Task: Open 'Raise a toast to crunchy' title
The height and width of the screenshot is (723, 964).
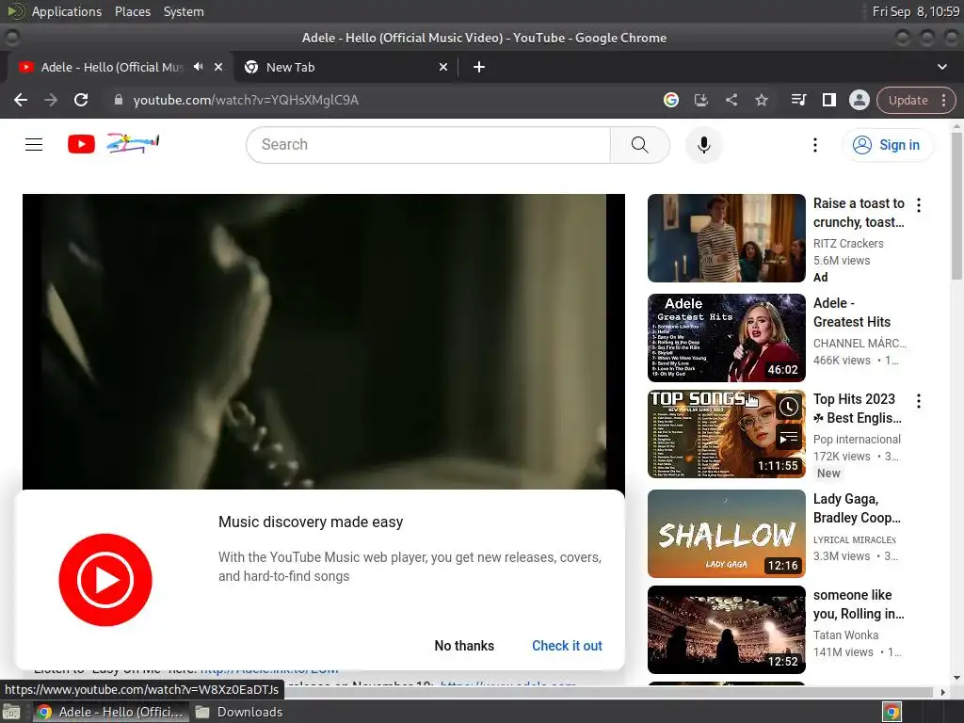Action: pyautogui.click(x=859, y=213)
